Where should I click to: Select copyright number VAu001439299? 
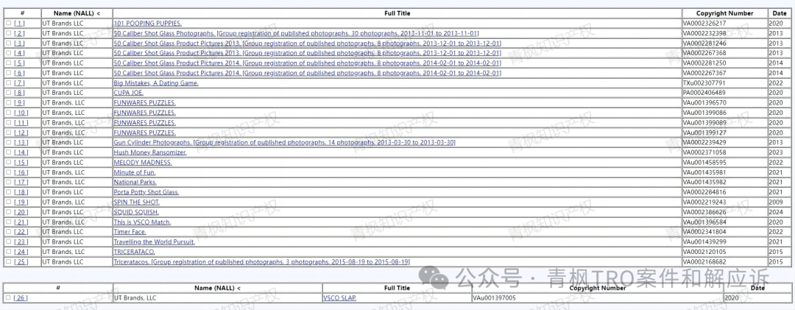(x=704, y=242)
